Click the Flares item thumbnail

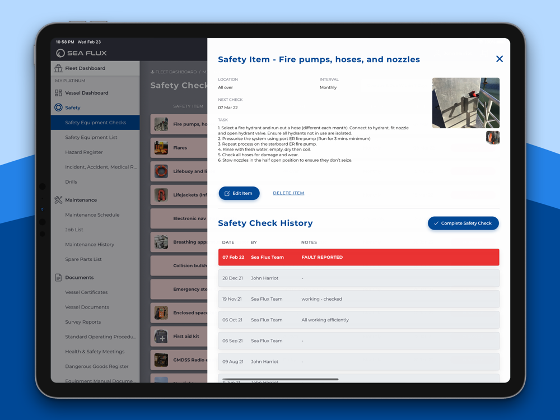click(161, 148)
